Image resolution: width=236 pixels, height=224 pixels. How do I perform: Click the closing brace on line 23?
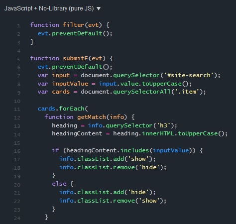[x=54, y=209]
